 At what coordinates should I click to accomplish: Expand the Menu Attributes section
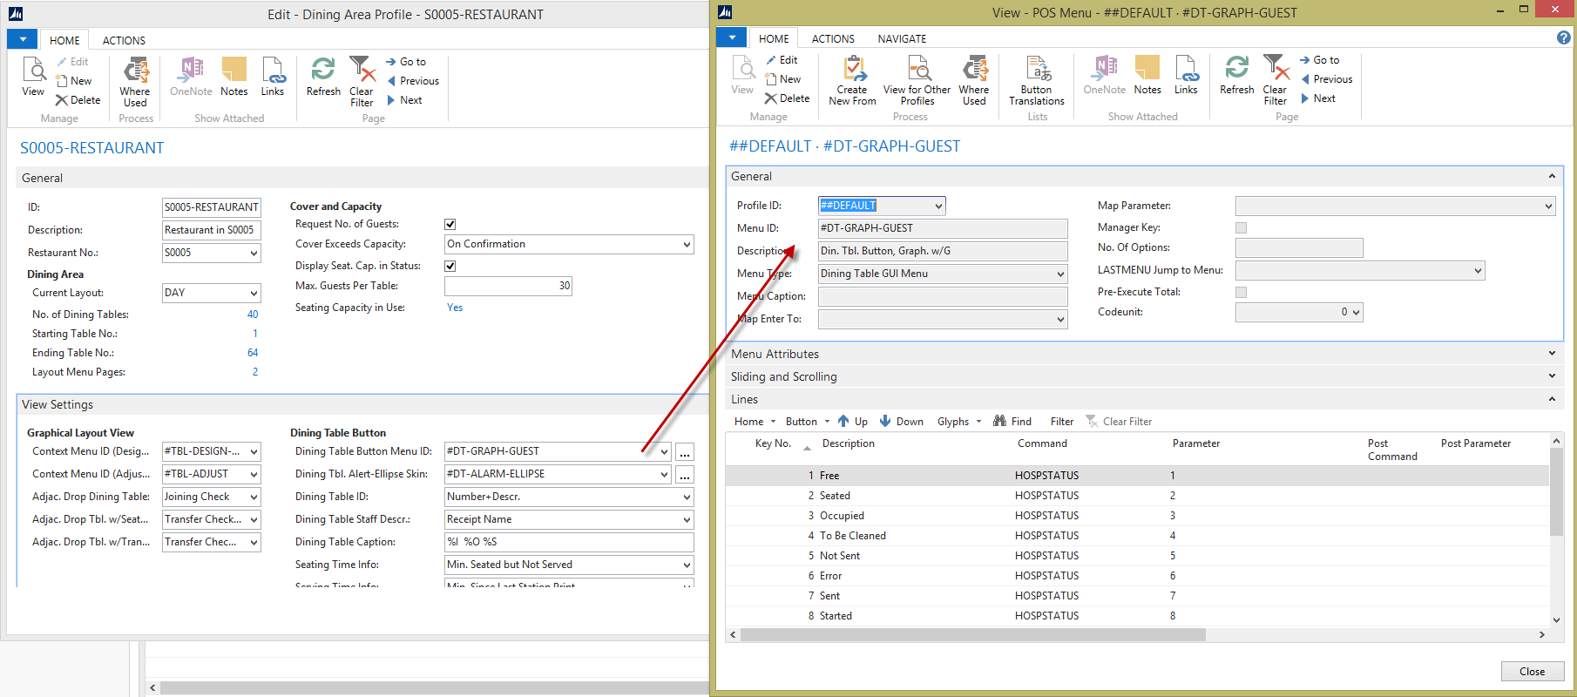(1551, 354)
